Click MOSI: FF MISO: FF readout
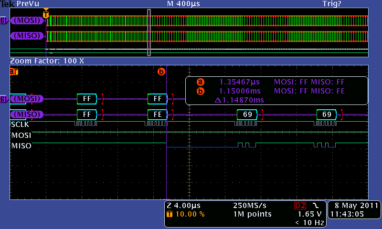The height and width of the screenshot is (229, 382). [309, 82]
